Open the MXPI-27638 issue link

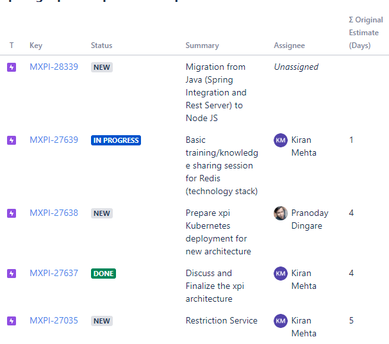(x=54, y=213)
